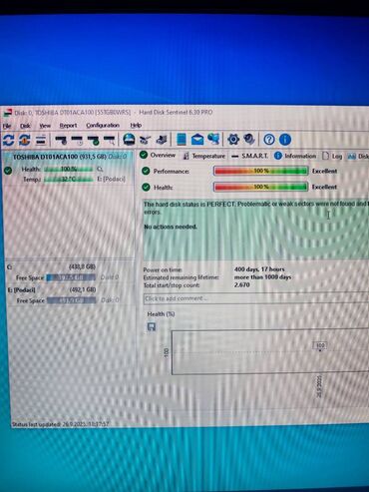This screenshot has width=369, height=492.
Task: Switch to the Log tab
Action: [x=332, y=156]
